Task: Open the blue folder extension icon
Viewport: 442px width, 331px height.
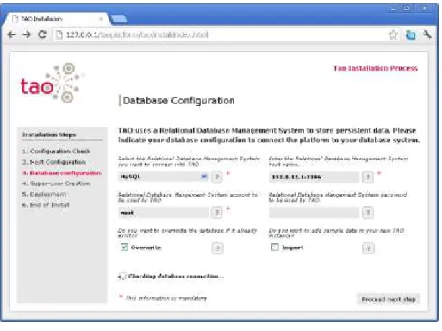Action: tap(410, 34)
